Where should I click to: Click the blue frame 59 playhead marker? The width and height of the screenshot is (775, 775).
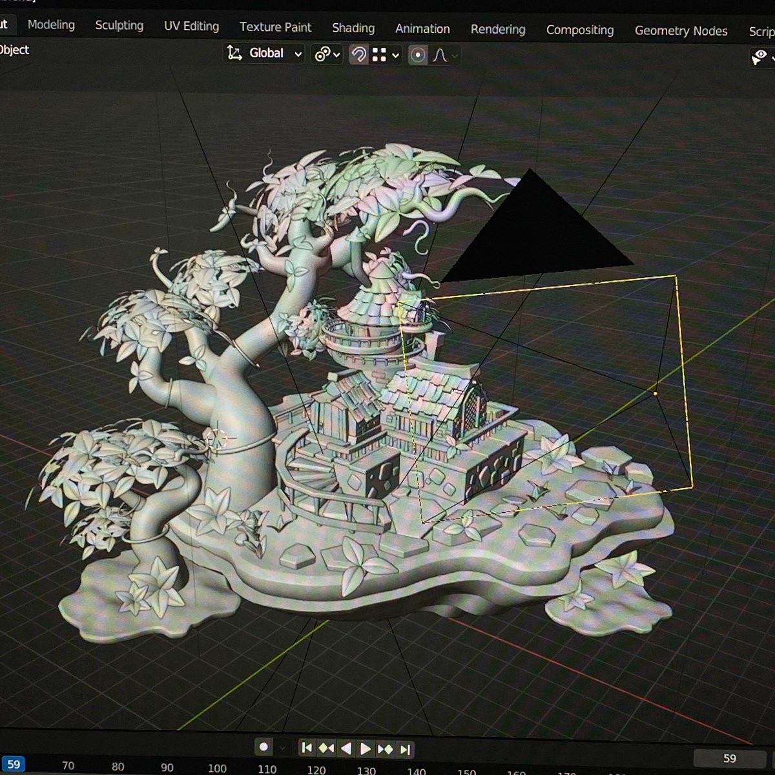pos(13,765)
